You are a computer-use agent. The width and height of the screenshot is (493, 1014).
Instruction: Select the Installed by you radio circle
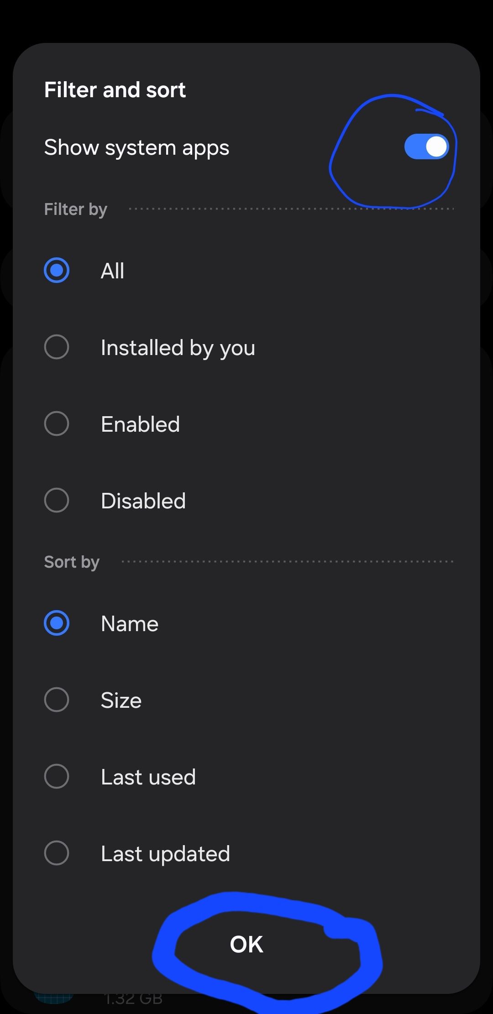57,347
